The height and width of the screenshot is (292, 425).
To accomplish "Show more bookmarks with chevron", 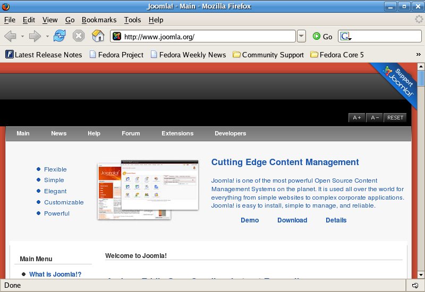I will click(x=418, y=55).
